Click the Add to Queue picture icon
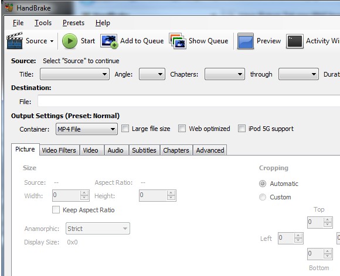 [x=109, y=41]
